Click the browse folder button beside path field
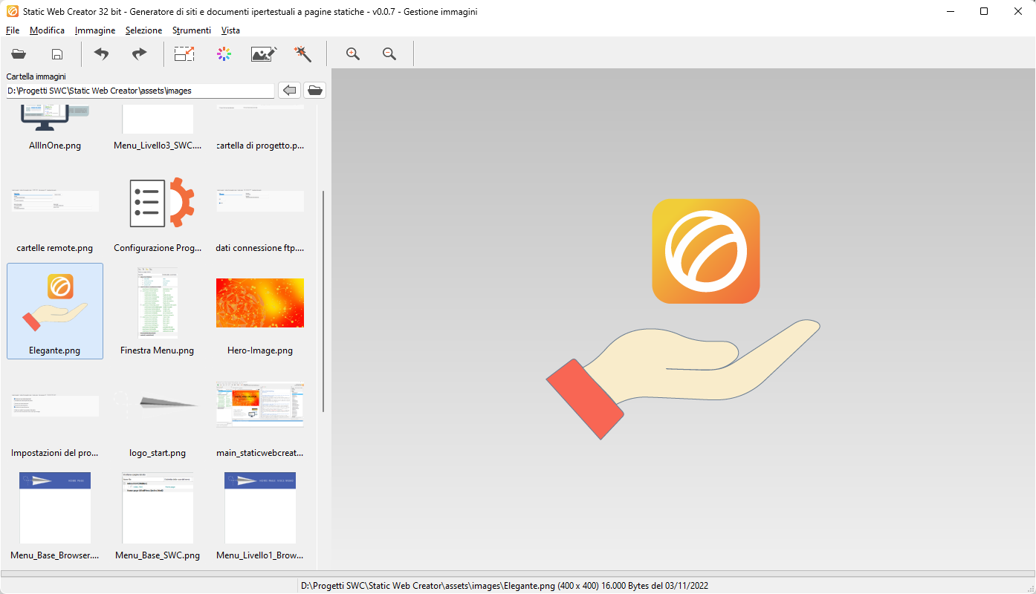 (x=315, y=91)
